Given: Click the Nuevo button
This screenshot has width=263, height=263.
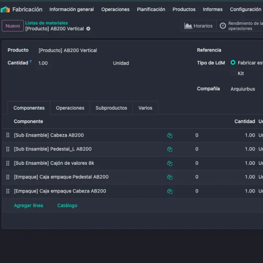Looking at the screenshot, I should tap(13, 26).
